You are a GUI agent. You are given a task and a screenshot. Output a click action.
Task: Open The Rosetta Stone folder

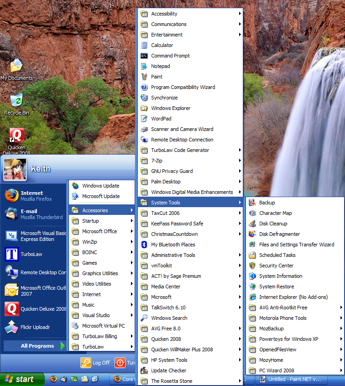[190, 381]
